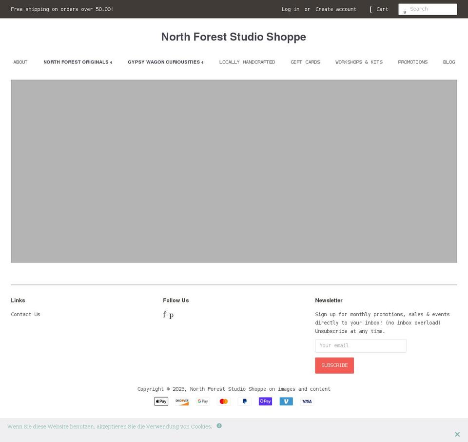This screenshot has height=442, width=468.
Task: Click the search magnifier icon
Action: point(405,12)
